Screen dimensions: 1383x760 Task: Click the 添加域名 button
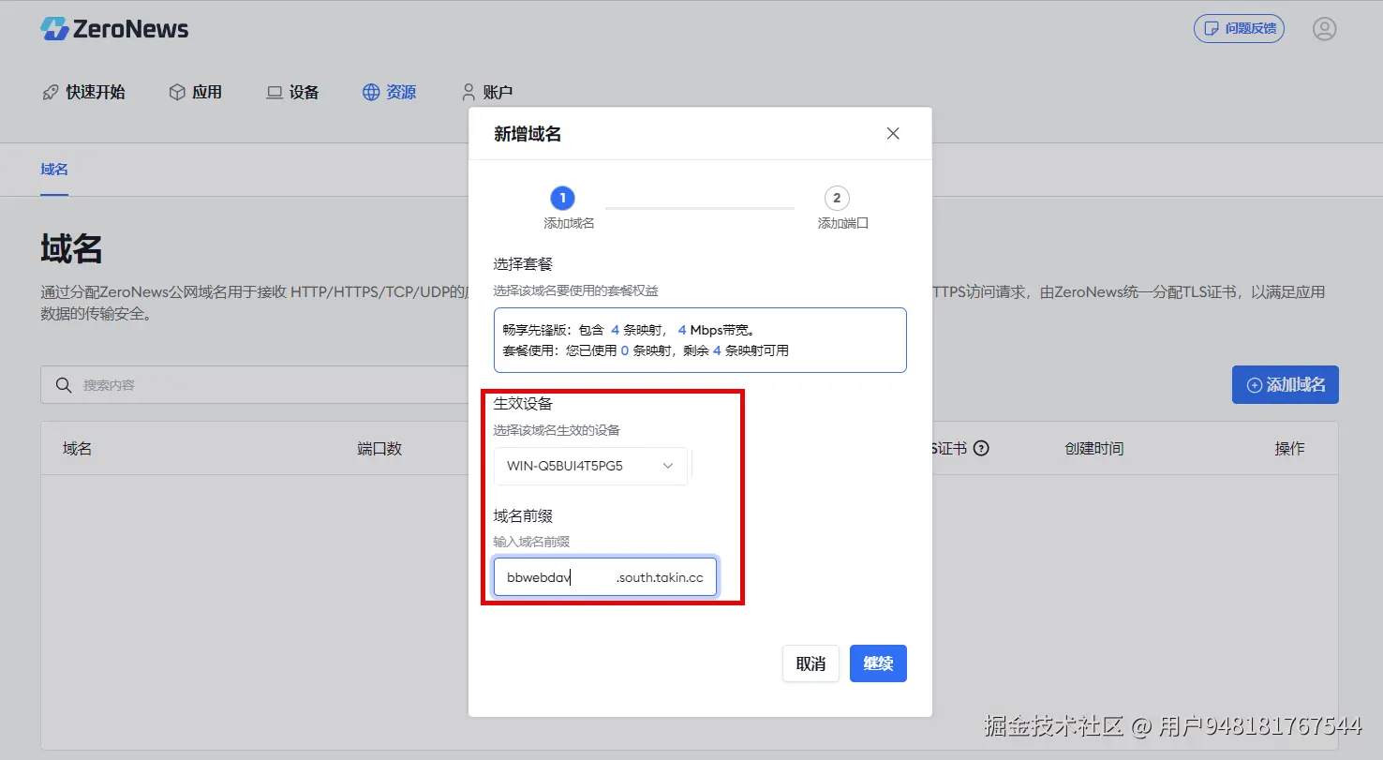coord(1286,385)
